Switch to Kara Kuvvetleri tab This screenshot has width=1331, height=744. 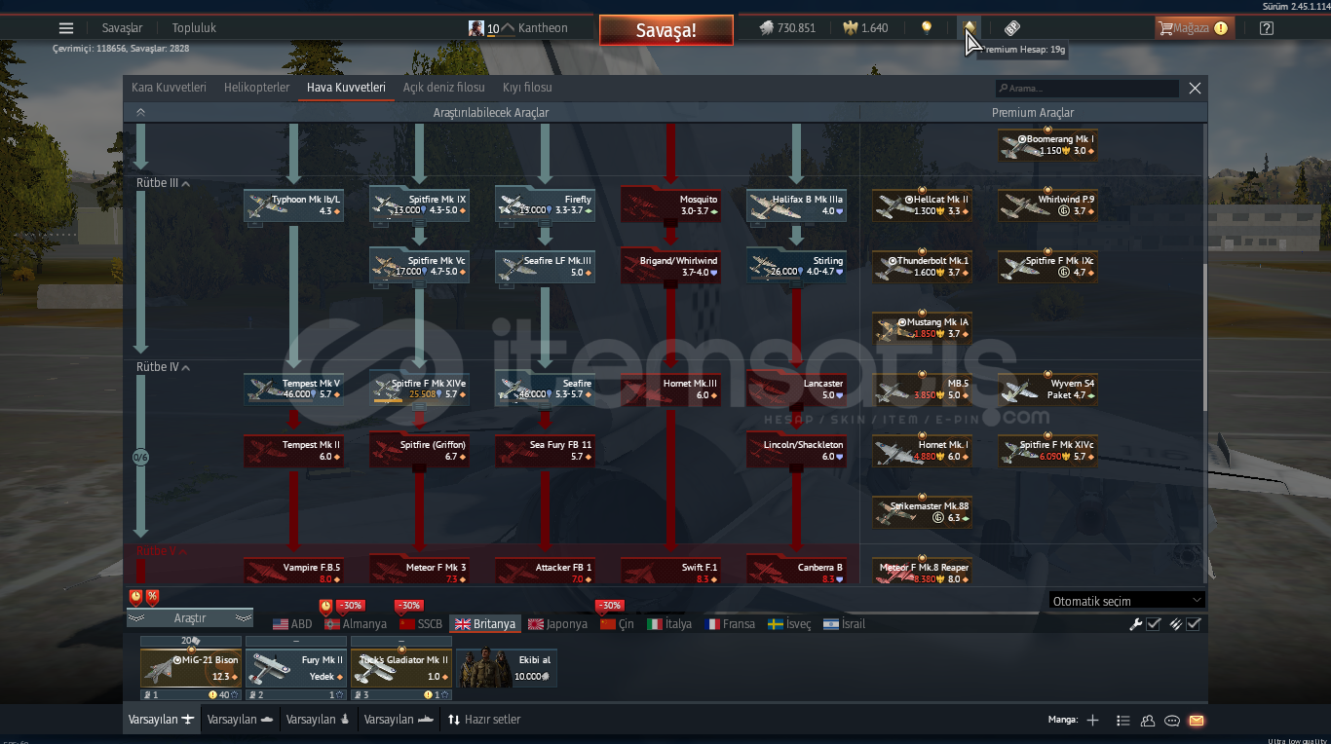pos(169,88)
